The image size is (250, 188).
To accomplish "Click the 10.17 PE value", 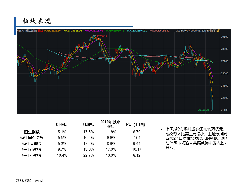I will tap(137, 149).
